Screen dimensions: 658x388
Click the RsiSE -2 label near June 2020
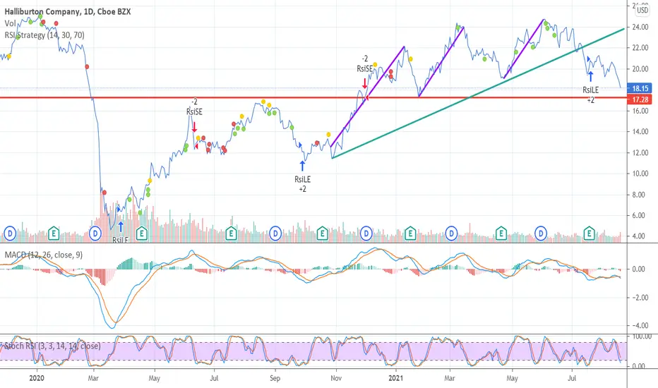click(194, 107)
